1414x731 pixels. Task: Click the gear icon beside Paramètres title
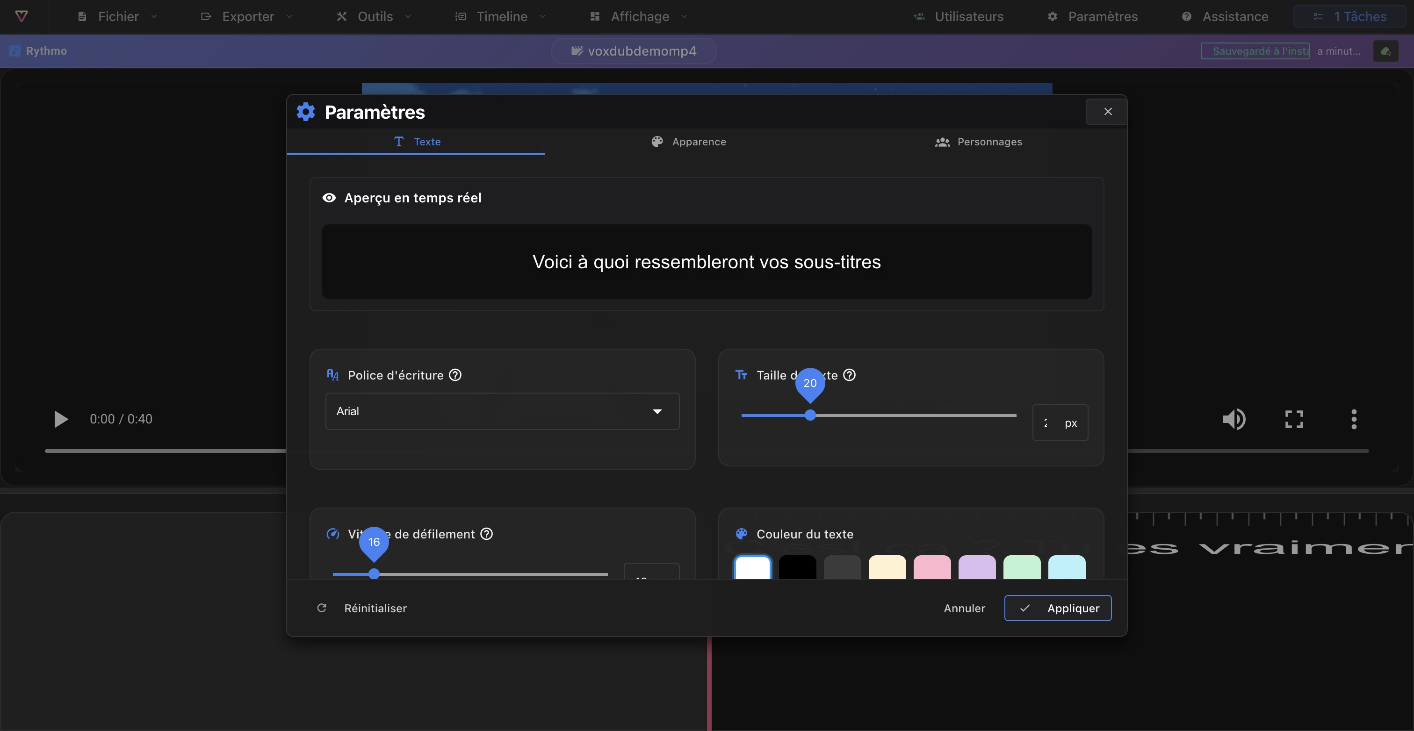coord(306,111)
